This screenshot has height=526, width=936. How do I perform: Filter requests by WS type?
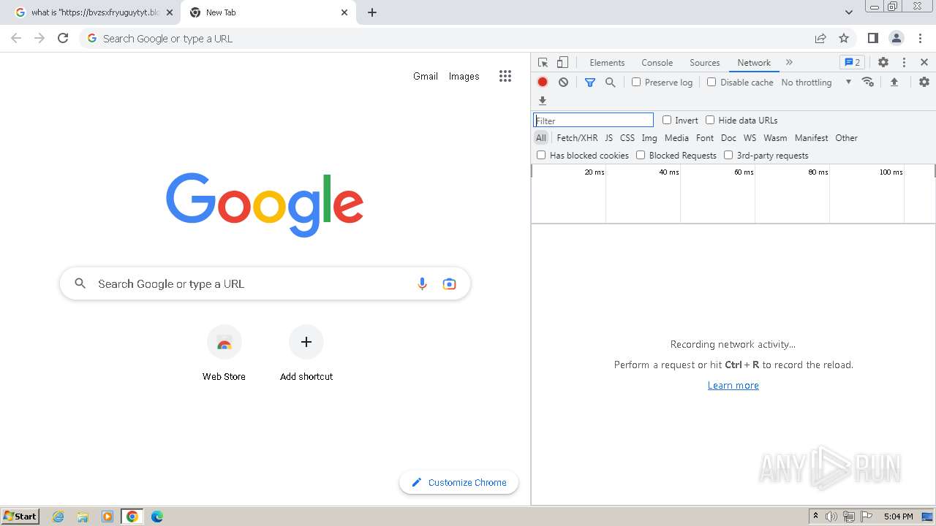[x=750, y=138]
